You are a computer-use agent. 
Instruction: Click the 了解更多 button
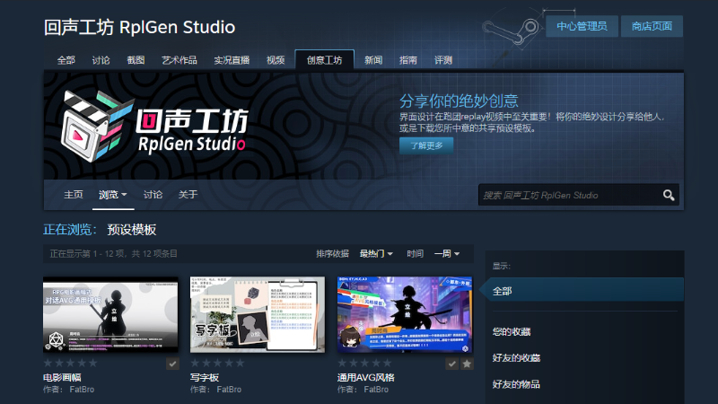tap(426, 145)
